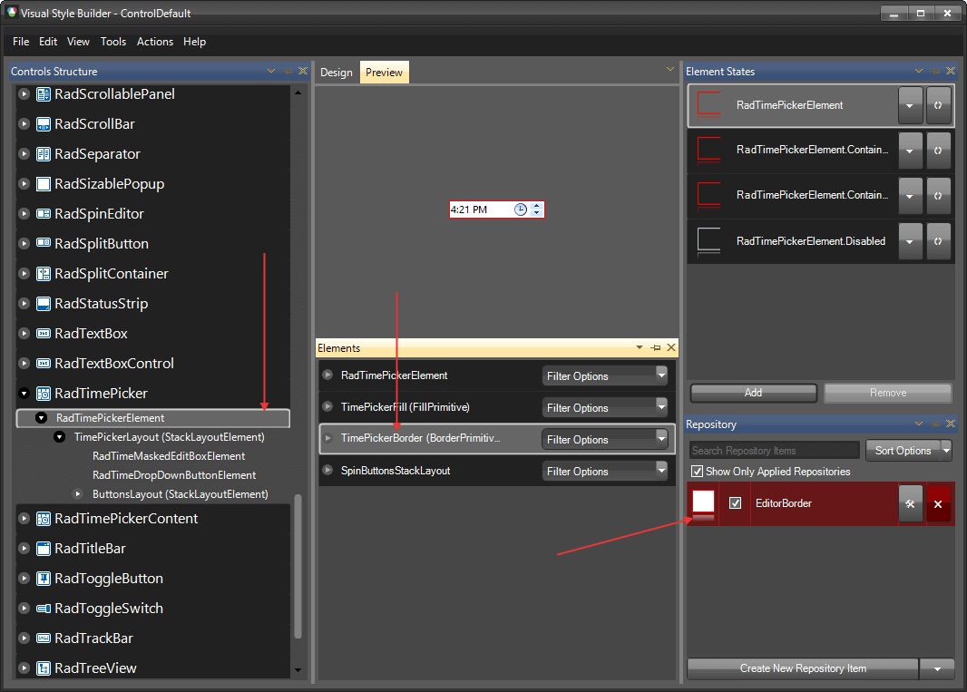Screen dimensions: 967x692
Task: Click the EditorBorder color preview swatch
Action: 702,503
